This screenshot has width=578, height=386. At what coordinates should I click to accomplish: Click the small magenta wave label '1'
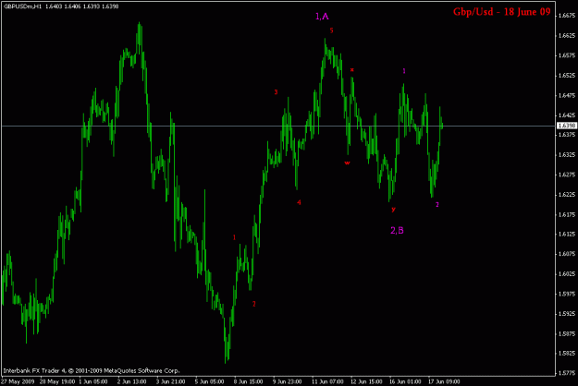click(404, 71)
